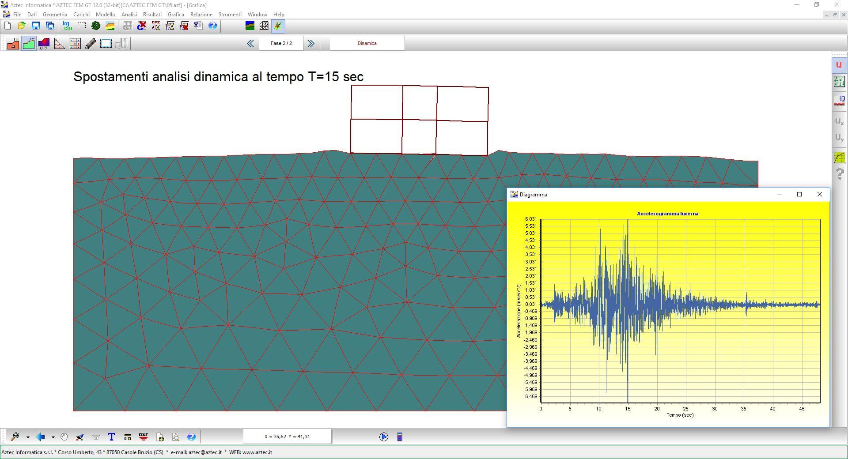Toggle the highlighted deformed mesh view icon

pyautogui.click(x=278, y=26)
